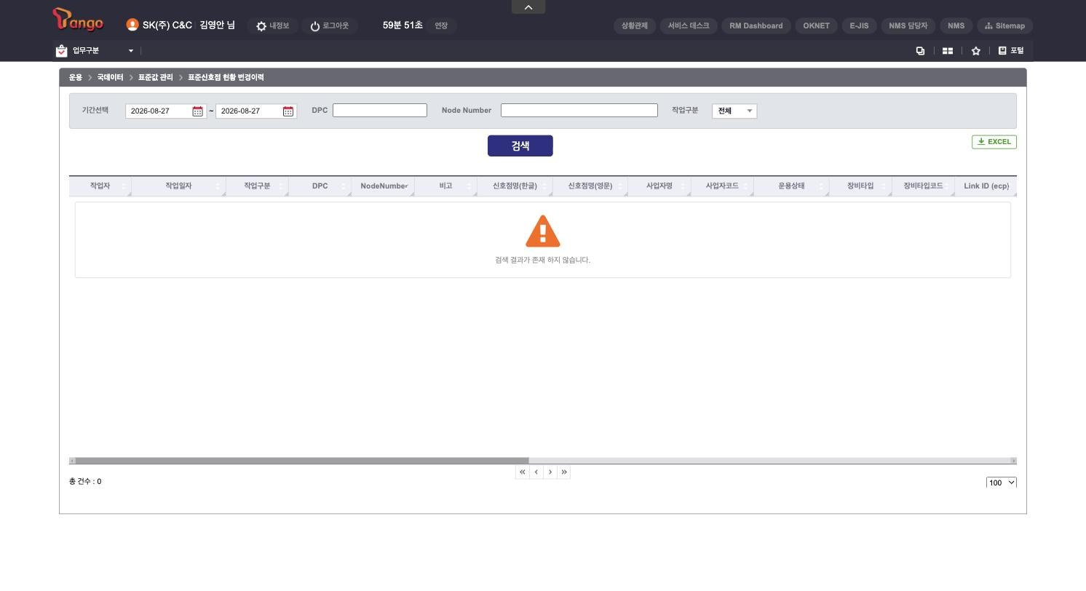Open 서비스 데스크 menu
Screen dimensions: 1086x591
coord(689,25)
